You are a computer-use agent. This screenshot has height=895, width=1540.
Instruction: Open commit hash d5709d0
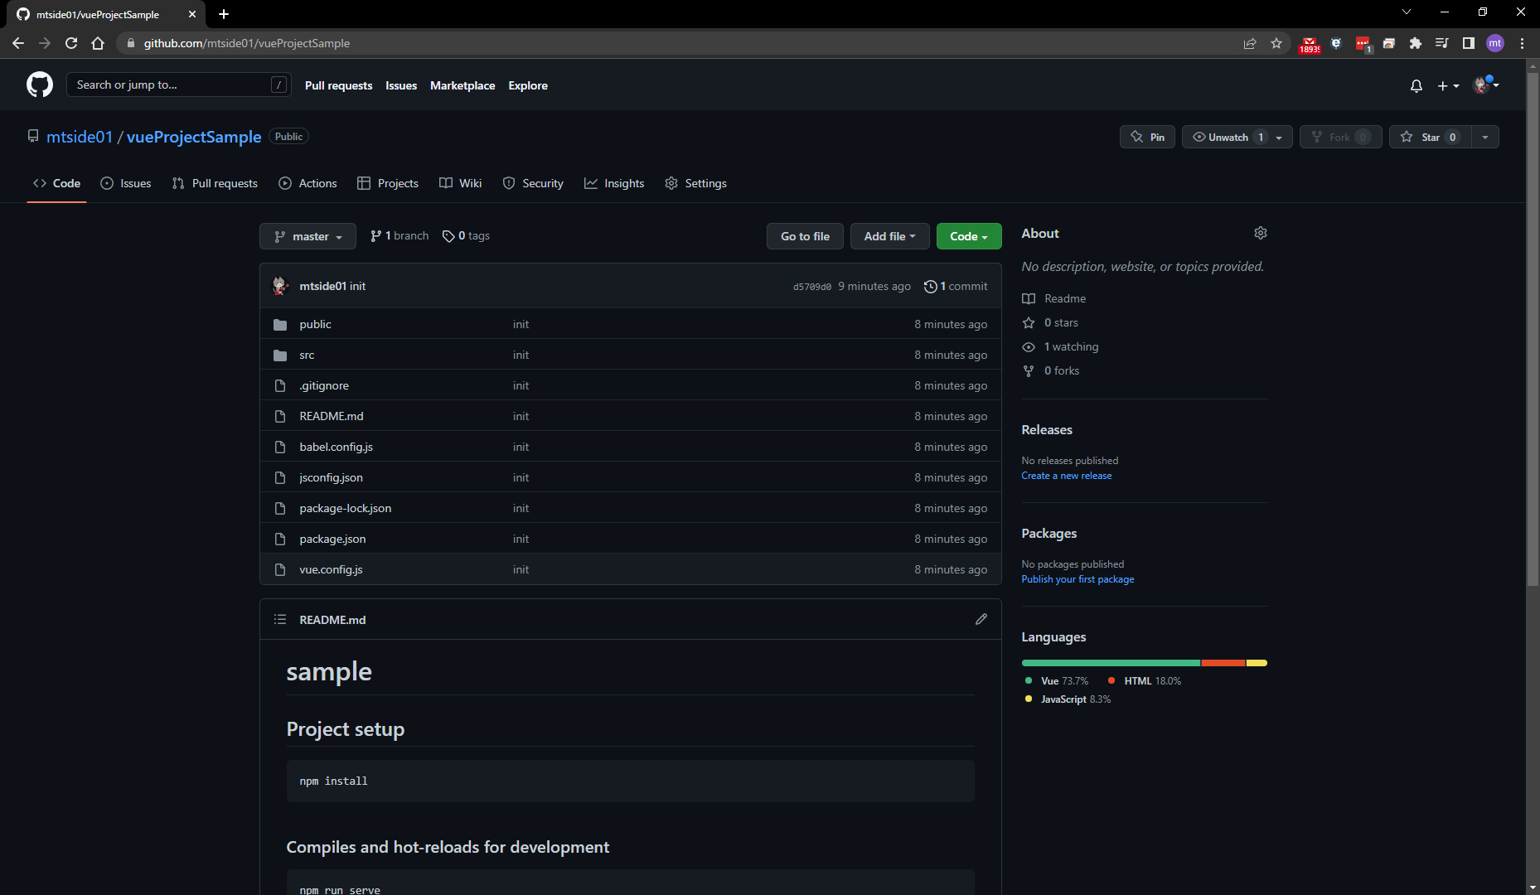click(812, 287)
